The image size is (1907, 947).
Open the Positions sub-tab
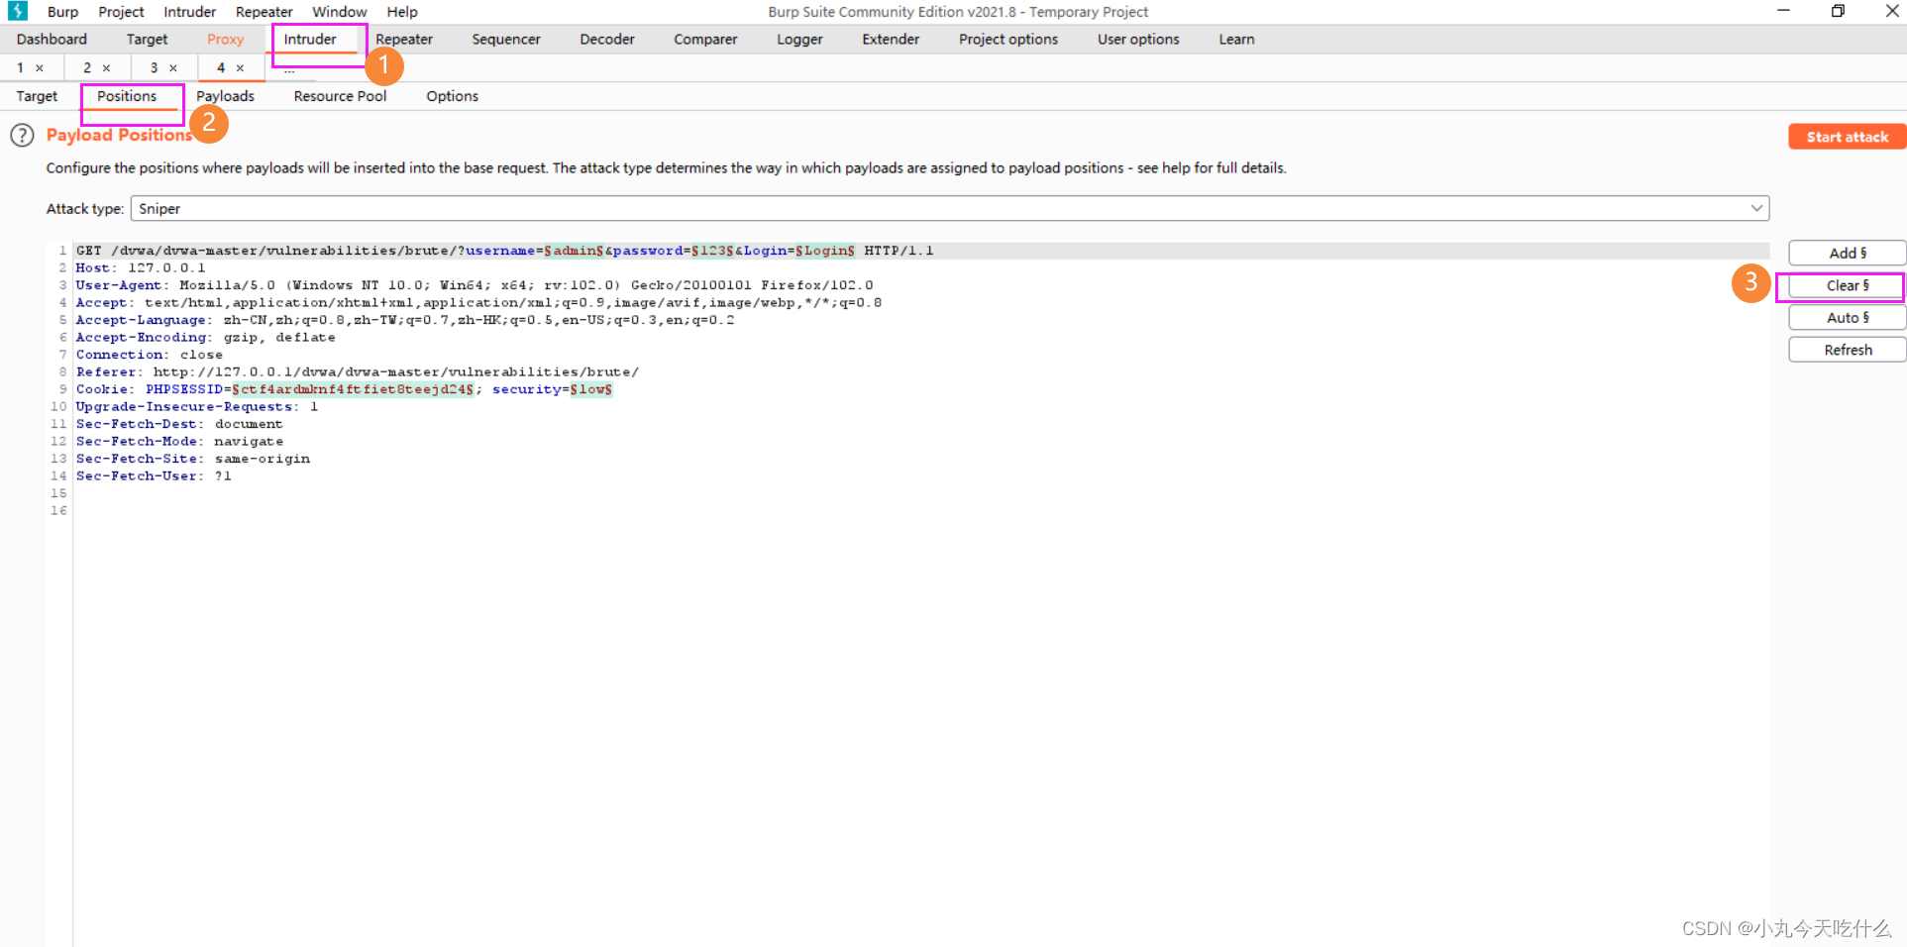[127, 96]
